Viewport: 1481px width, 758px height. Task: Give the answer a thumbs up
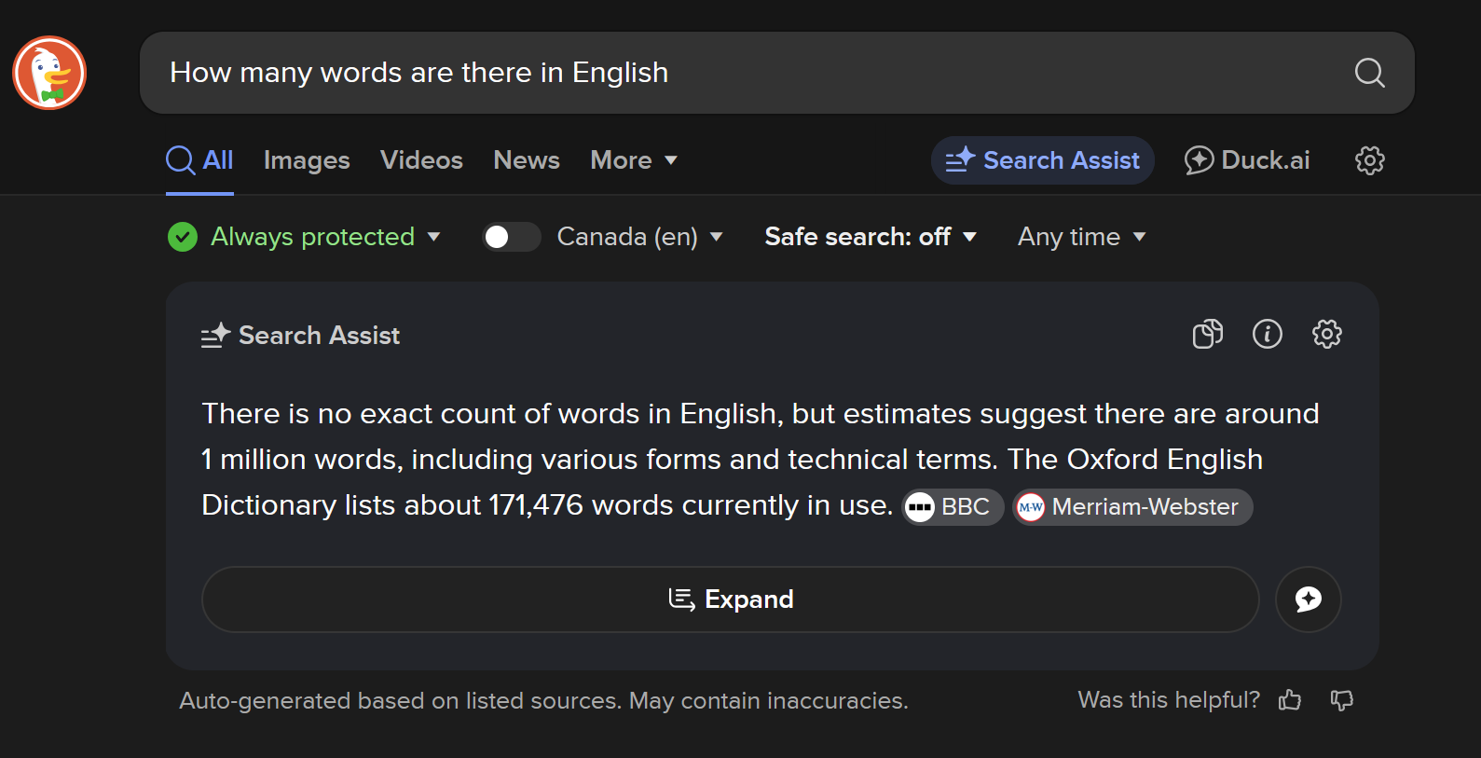tap(1290, 700)
